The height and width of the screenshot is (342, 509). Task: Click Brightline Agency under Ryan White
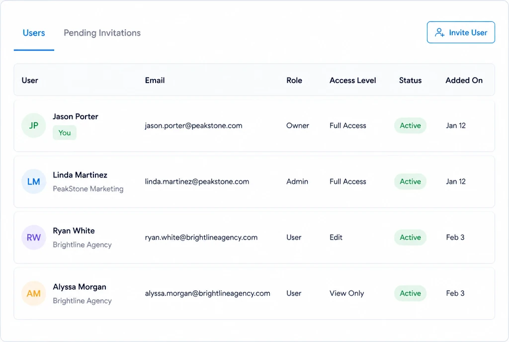pos(82,245)
